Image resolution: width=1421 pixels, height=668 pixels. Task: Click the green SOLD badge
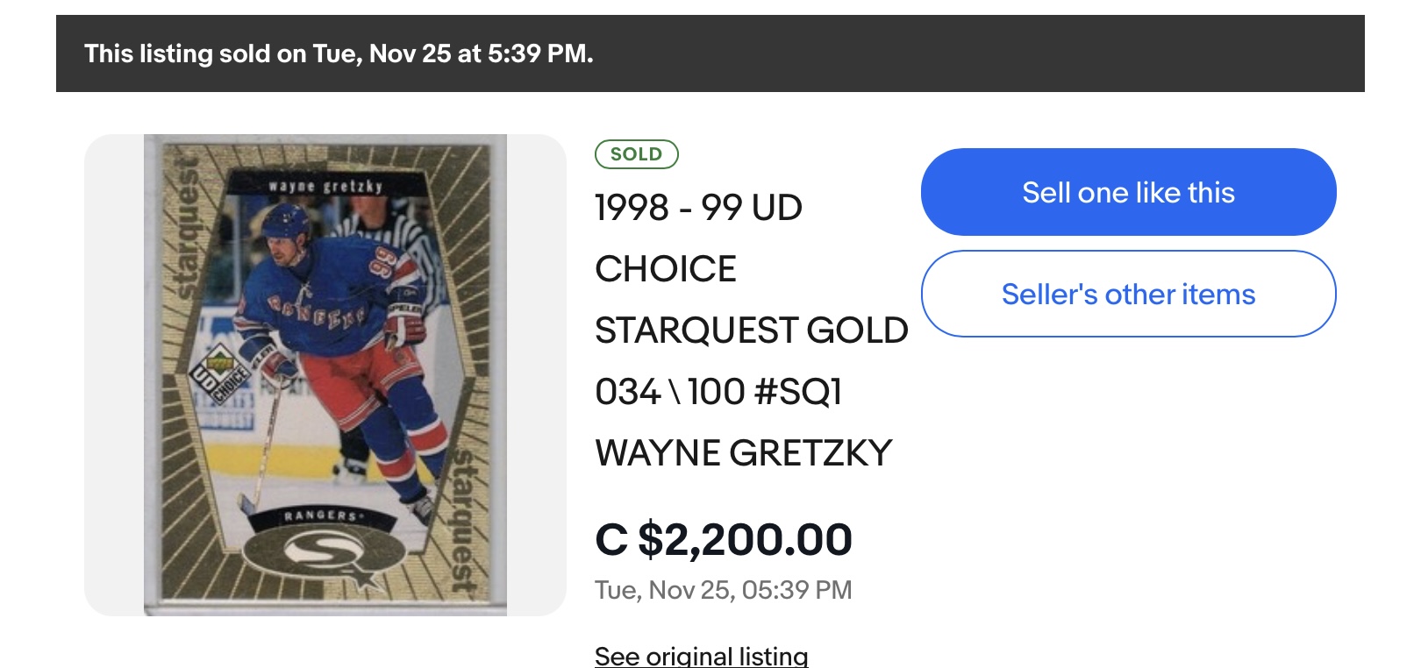coord(636,154)
